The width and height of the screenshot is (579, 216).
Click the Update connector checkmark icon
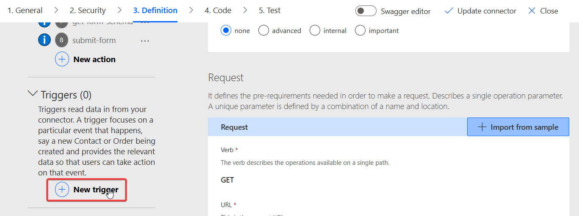point(449,11)
